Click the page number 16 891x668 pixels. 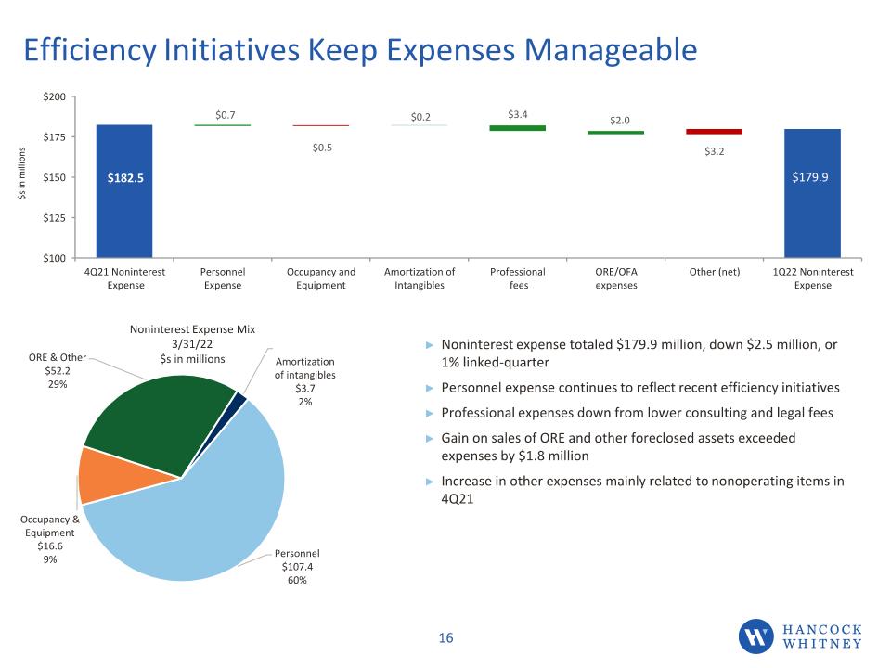click(x=446, y=638)
